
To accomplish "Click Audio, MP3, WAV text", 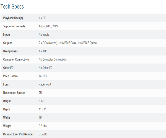I will (x=48, y=26).
